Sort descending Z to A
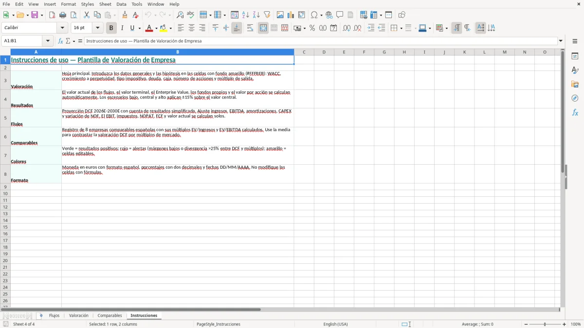This screenshot has width=584, height=328. (x=256, y=15)
